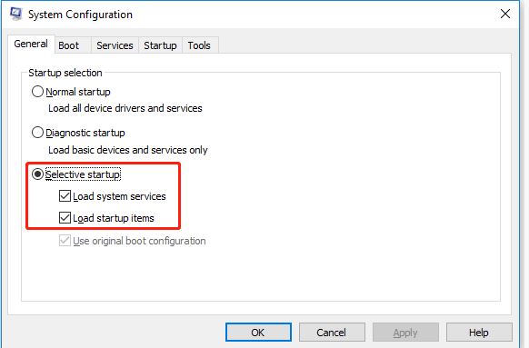Confirm with the OK button

(x=258, y=333)
